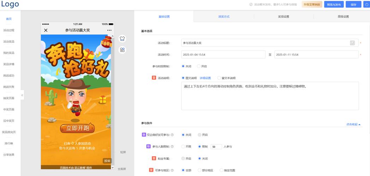The height and width of the screenshot is (176, 370).
Task: Open 我的奖品 in left sidebar
Action: coord(9,53)
